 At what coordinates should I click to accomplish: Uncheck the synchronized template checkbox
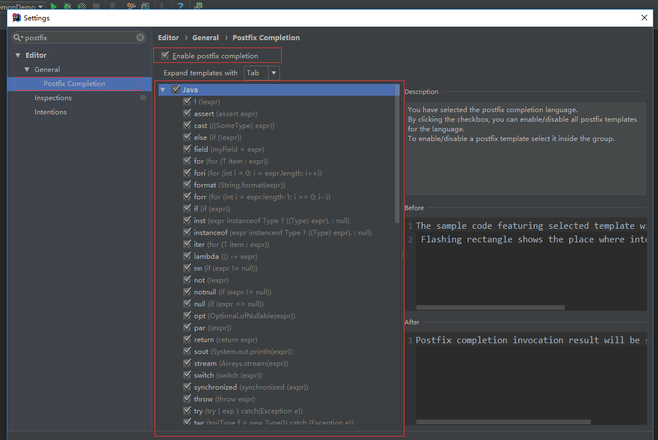coord(187,387)
